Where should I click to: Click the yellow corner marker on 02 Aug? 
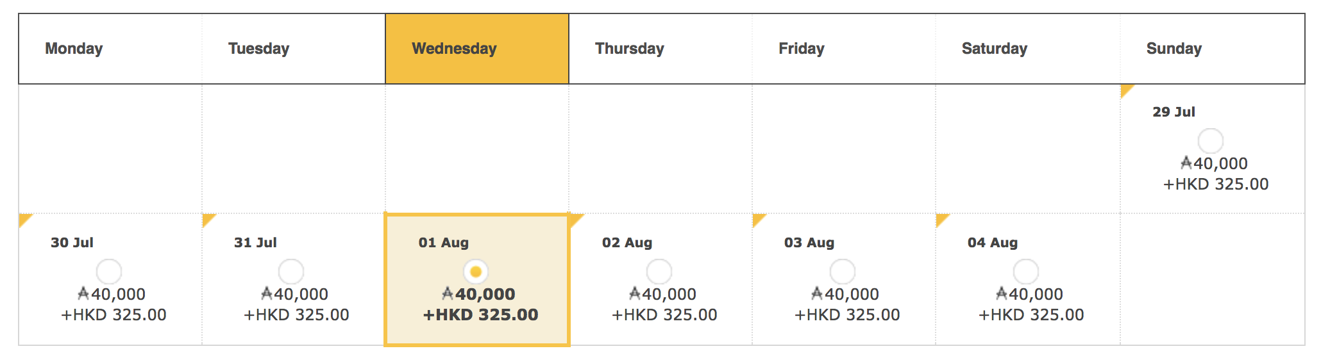point(575,218)
